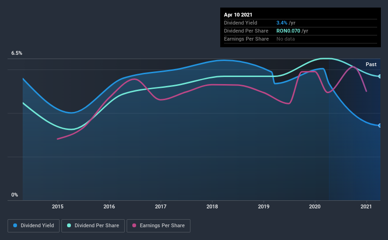Click the blue Dividend Yield endpoint marker
Viewport: 388px width, 240px height.
(380, 126)
